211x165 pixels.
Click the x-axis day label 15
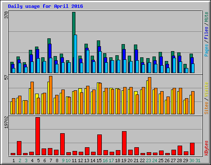click(99, 160)
